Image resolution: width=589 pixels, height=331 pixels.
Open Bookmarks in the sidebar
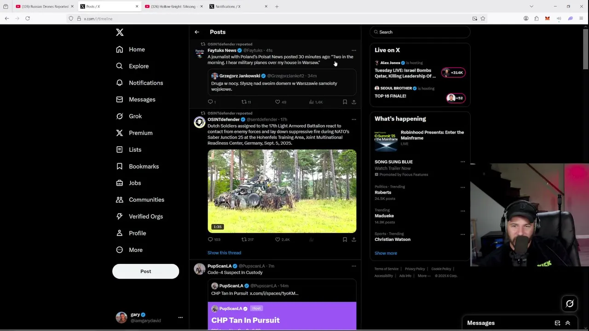pos(138,166)
